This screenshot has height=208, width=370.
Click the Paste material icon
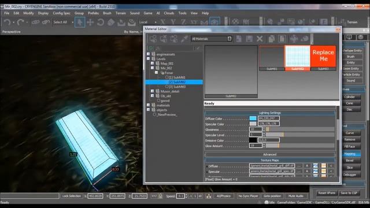click(282, 39)
